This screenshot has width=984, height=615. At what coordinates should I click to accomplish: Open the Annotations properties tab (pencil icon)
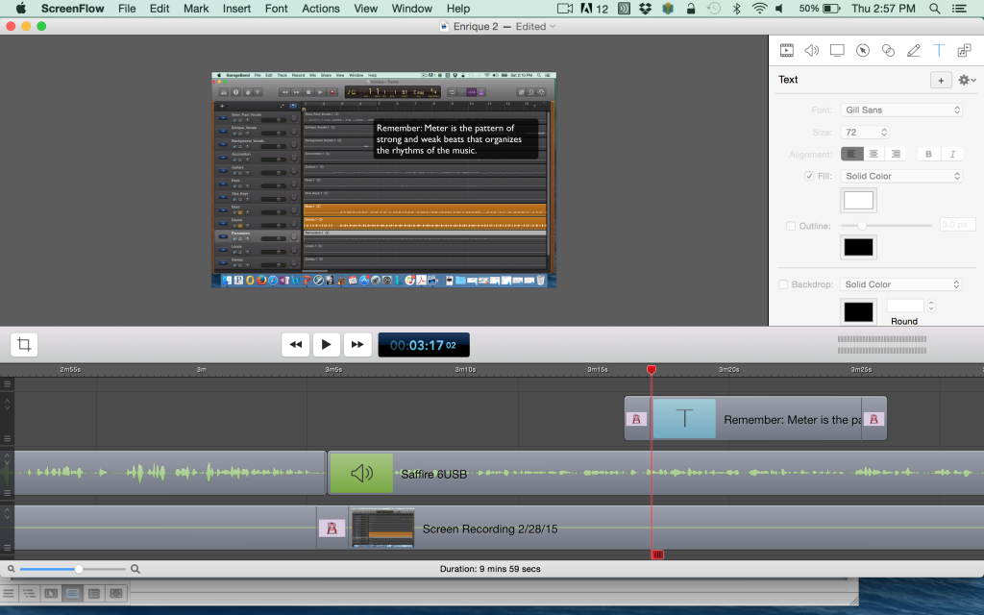(914, 50)
